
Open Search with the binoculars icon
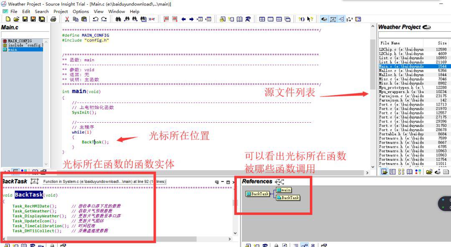coord(118,19)
